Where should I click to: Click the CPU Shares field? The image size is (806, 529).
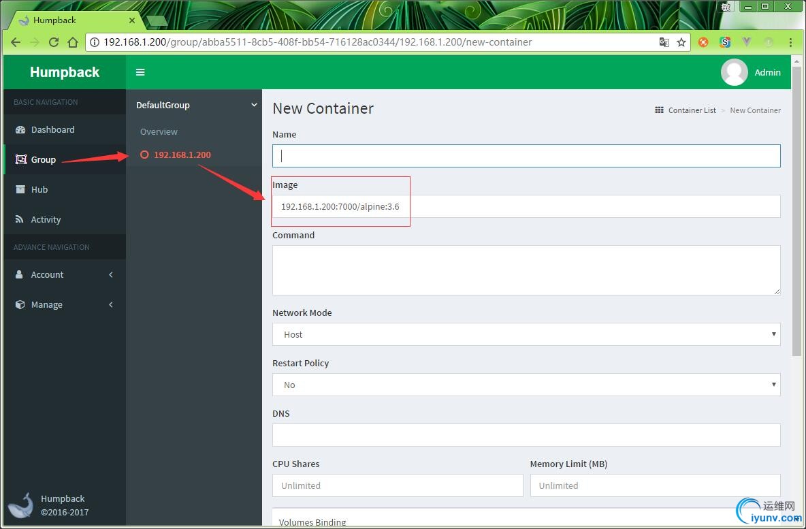click(398, 485)
